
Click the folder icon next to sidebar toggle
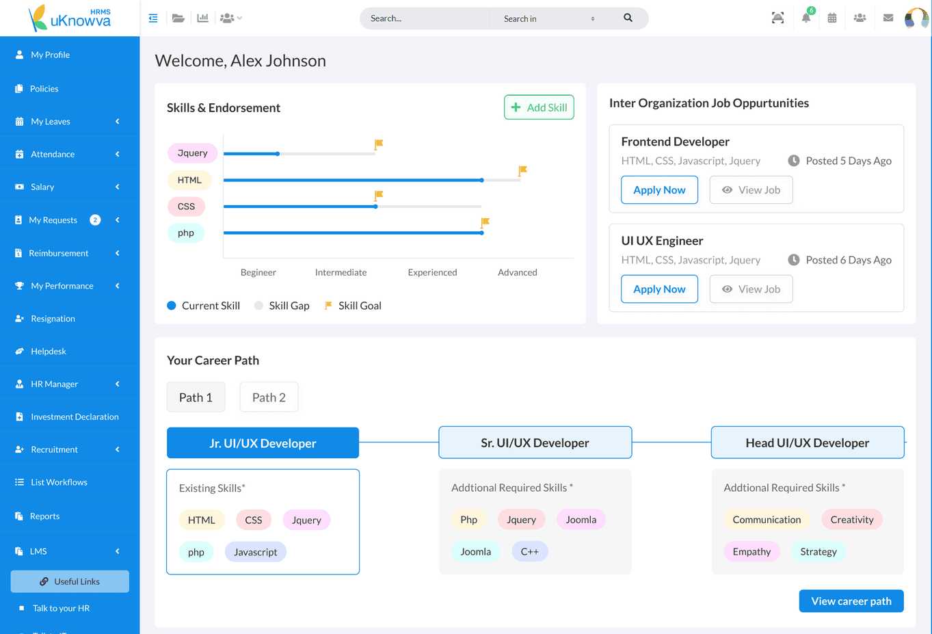point(178,18)
